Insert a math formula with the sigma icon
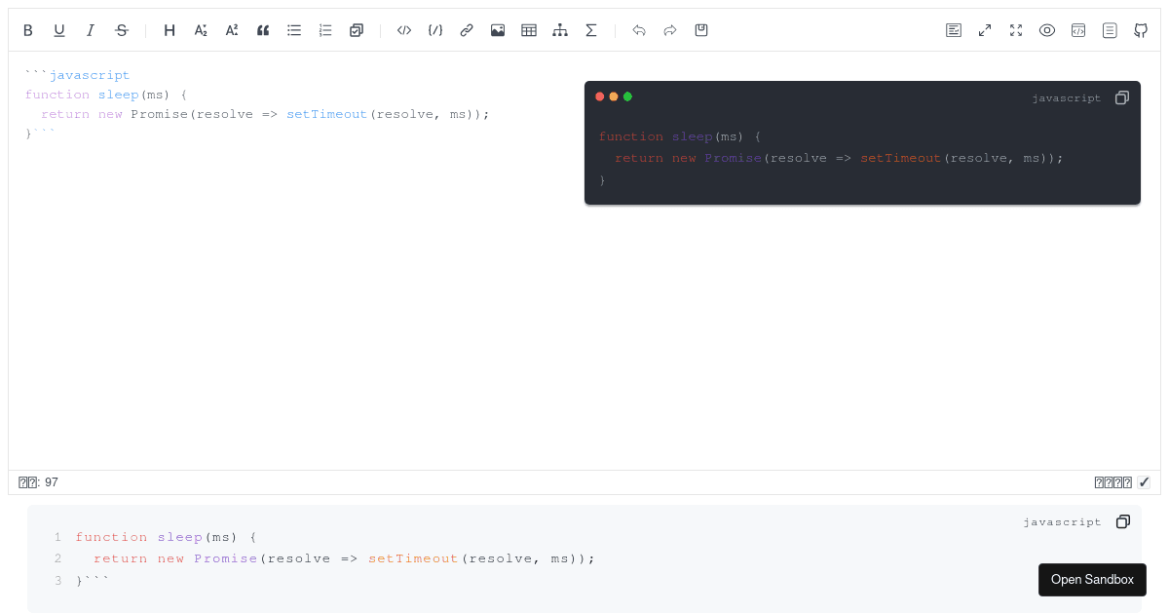This screenshot has width=1169, height=614. 591,30
